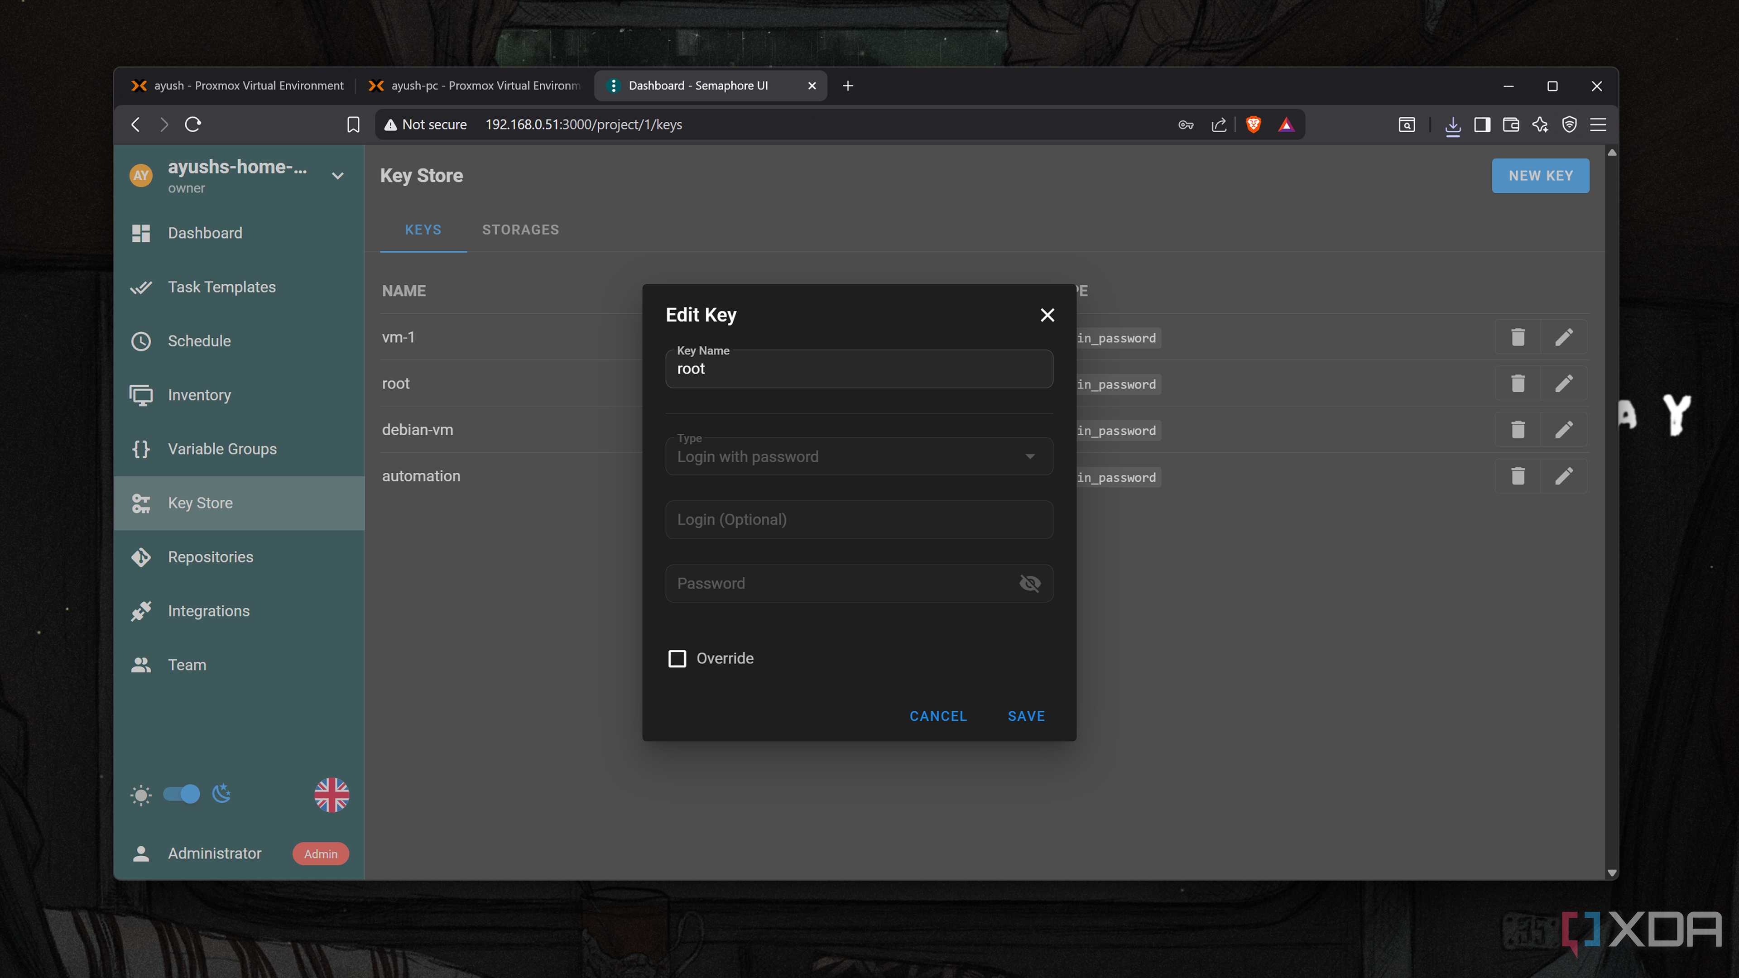Open the Type dropdown

859,456
